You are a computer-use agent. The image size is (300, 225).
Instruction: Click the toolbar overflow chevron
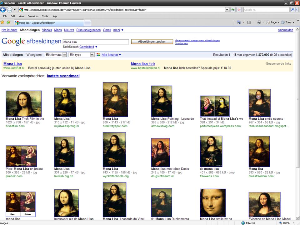(x=298, y=20)
